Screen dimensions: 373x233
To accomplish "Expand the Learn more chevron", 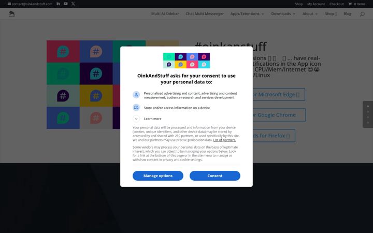I will [136, 119].
